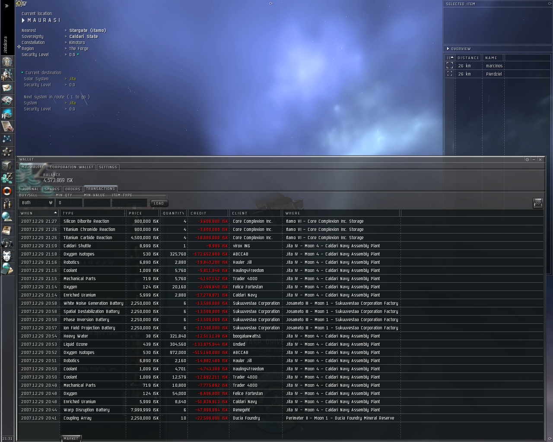Viewport: 553px width, 442px height.
Task: Click the Min Qty input field
Action: (x=69, y=203)
